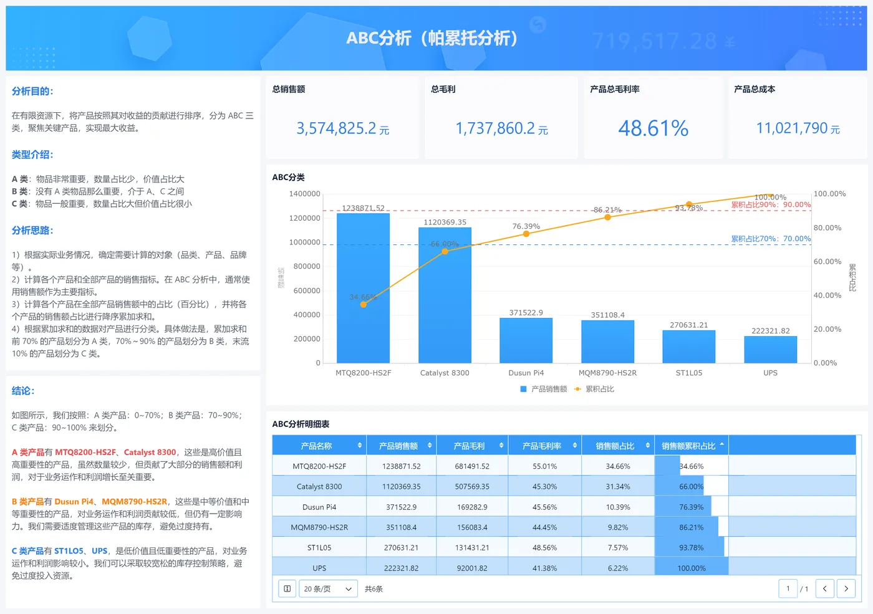
Task: Click the 分析思路 heading
Action: pos(32,230)
